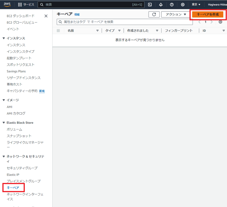
Task: Close the EC2 side navigation panel
Action: [x=46, y=16]
